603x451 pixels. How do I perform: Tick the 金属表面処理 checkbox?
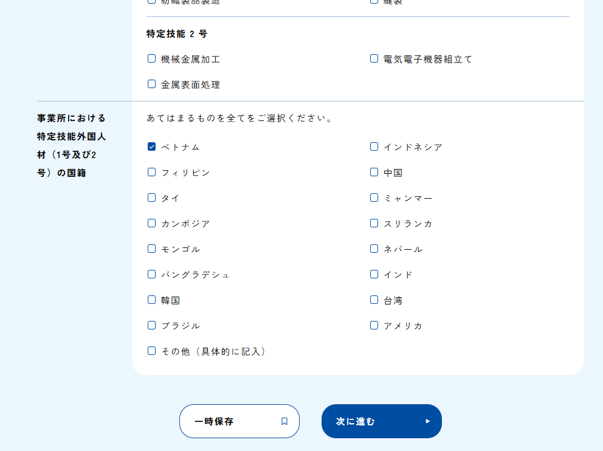152,84
